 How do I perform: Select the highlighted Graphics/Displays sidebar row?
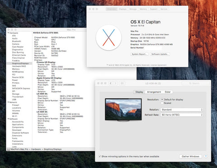tap(19, 63)
